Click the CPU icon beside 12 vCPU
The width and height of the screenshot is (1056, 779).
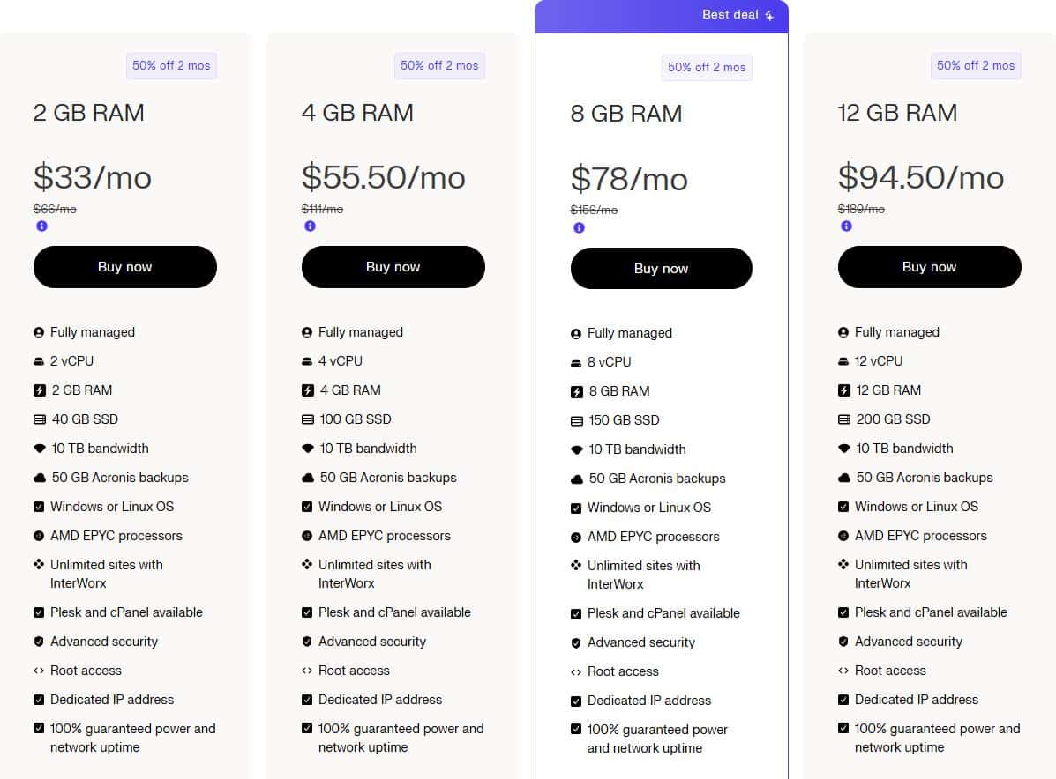click(x=843, y=360)
